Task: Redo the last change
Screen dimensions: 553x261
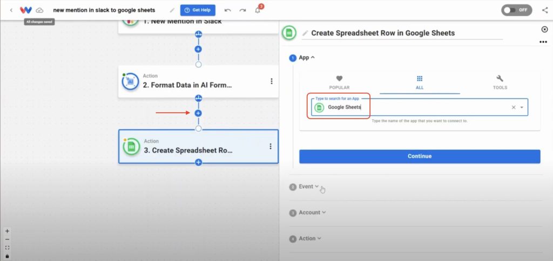Action: click(x=242, y=10)
